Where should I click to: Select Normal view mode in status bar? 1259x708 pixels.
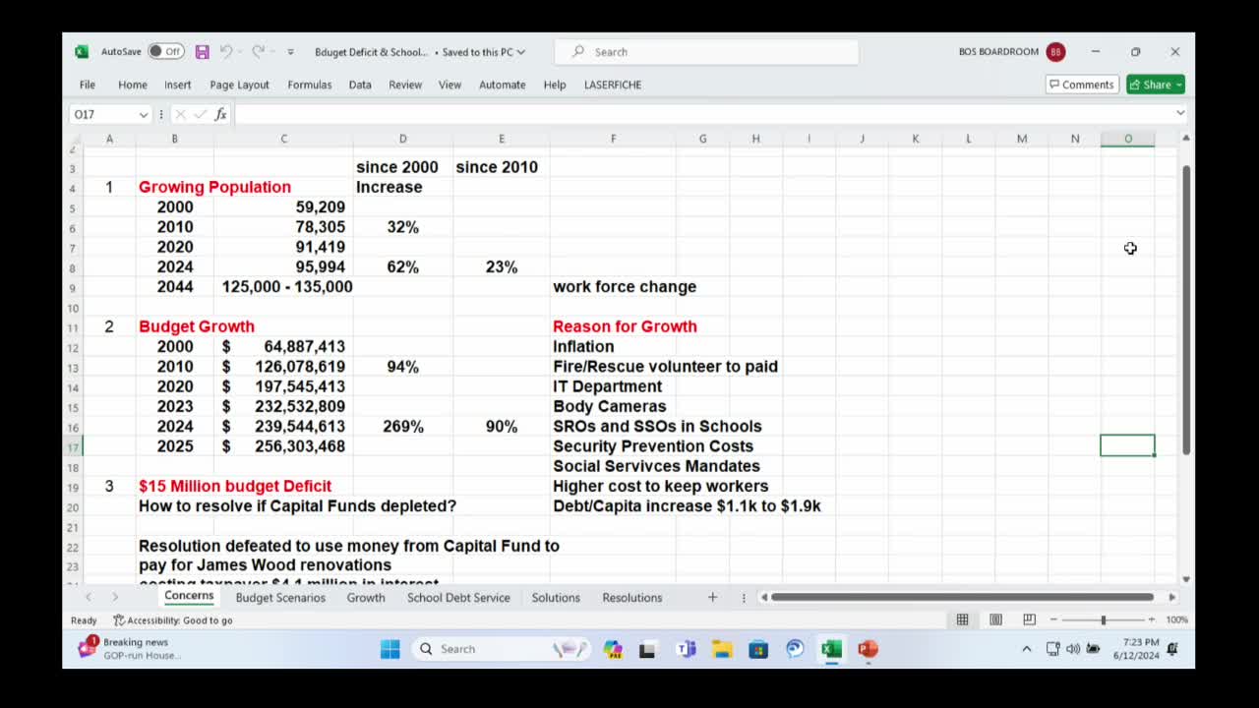962,619
